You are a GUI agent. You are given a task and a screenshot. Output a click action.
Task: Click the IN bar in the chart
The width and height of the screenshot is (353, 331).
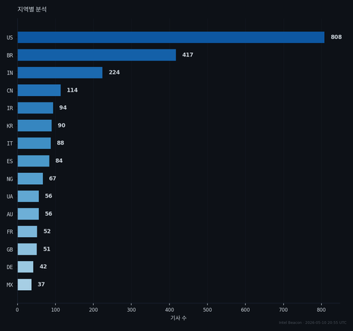[x=60, y=73]
